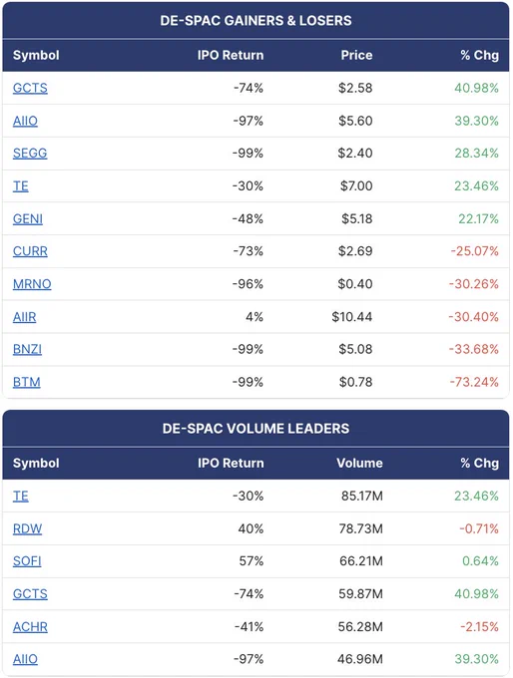
Task: Click IPO Return header in Gainers & Losers
Action: (x=231, y=56)
